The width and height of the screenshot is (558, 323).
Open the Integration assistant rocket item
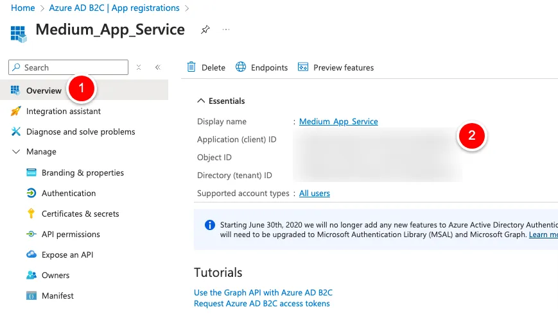pos(63,111)
